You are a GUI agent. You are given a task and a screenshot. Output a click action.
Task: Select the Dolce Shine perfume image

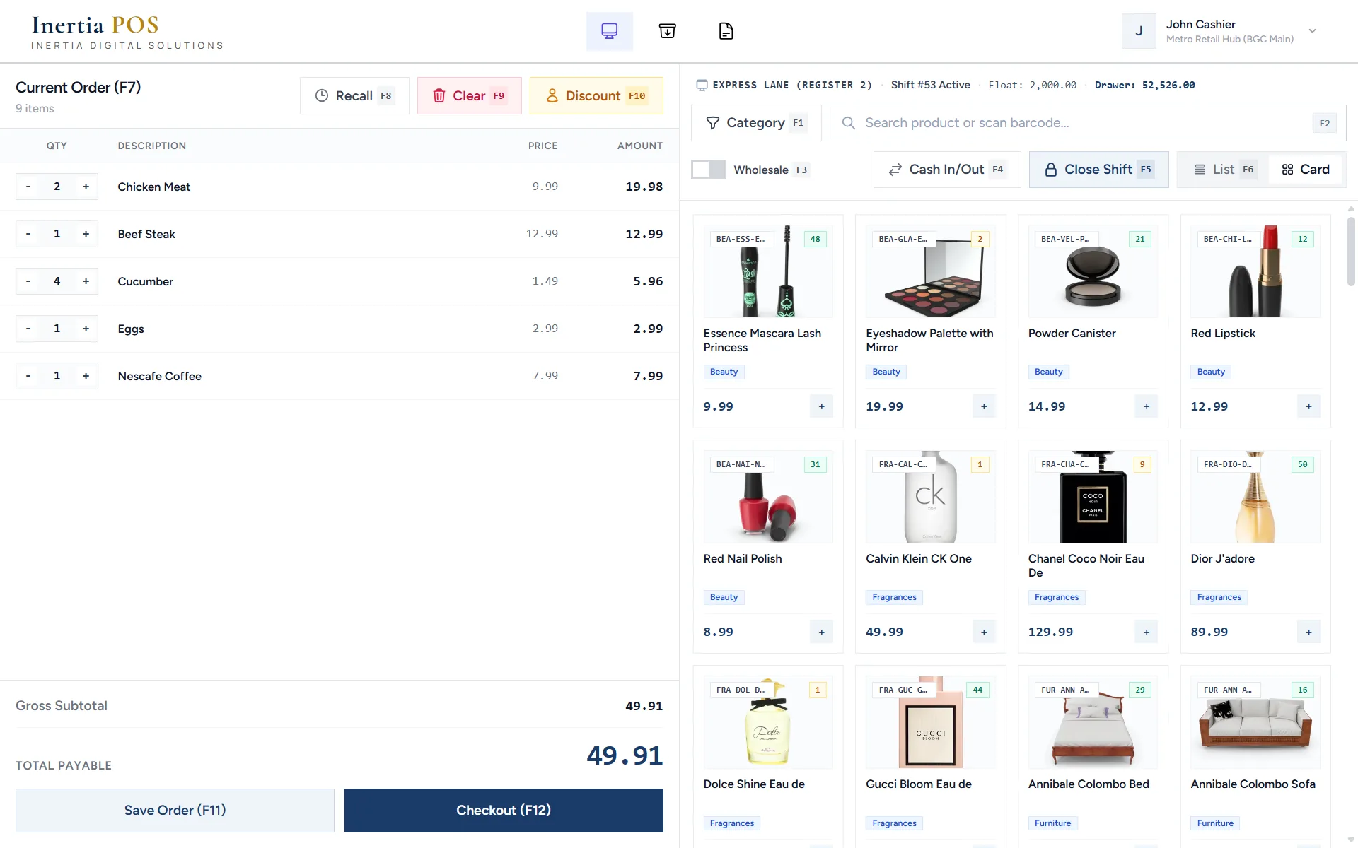[x=768, y=722]
